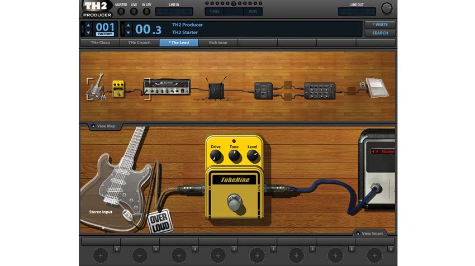Click the seventh plus knob slot at bottom
The height and width of the screenshot is (266, 475).
tap(335, 255)
